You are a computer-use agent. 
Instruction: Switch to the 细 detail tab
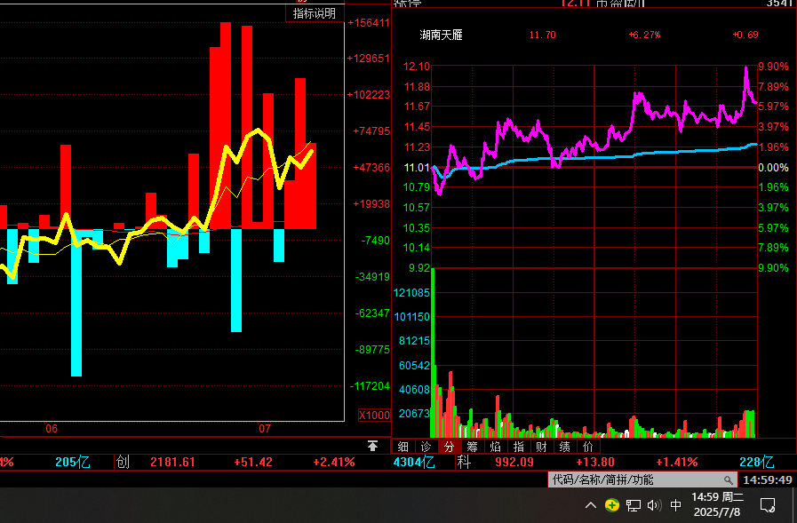point(403,447)
